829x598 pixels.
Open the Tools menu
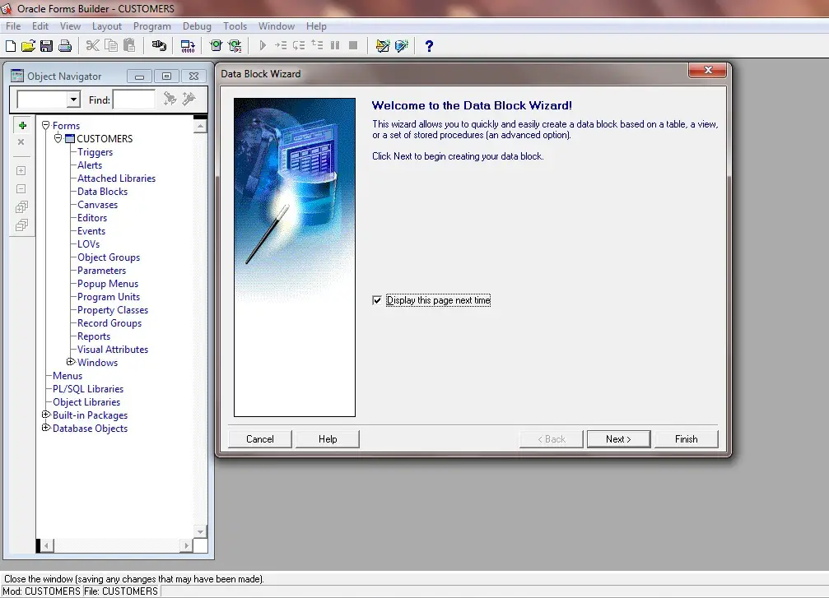click(x=235, y=25)
